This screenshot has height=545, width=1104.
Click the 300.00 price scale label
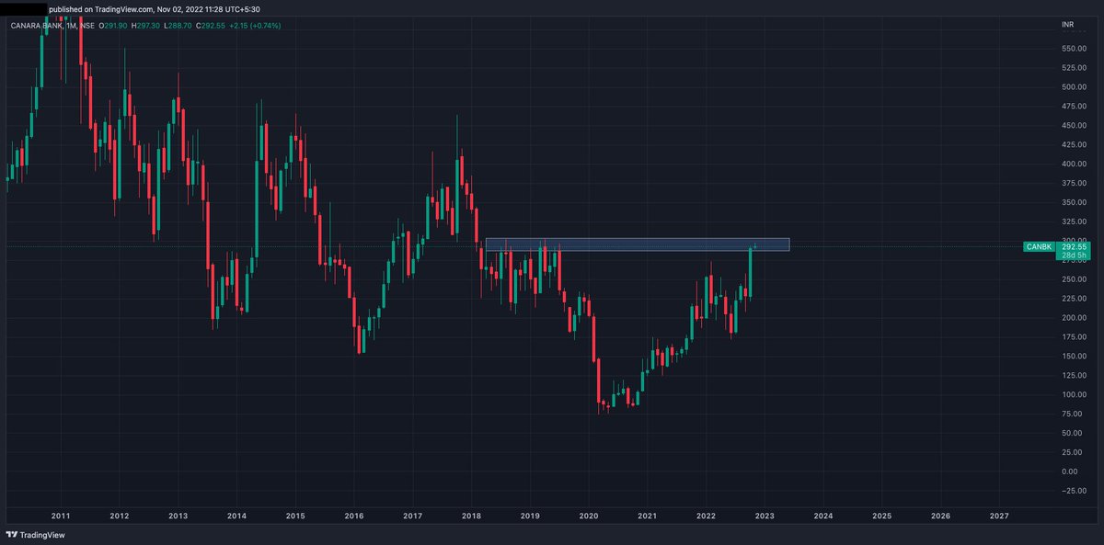(1073, 239)
